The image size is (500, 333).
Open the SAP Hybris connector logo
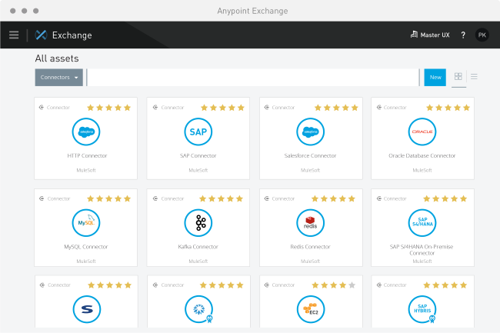422,309
